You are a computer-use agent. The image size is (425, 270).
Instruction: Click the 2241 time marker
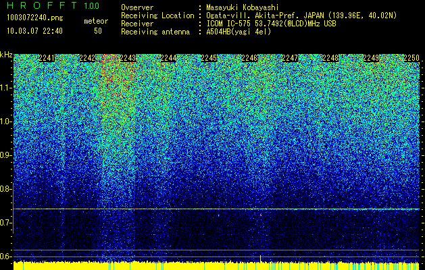(47, 58)
